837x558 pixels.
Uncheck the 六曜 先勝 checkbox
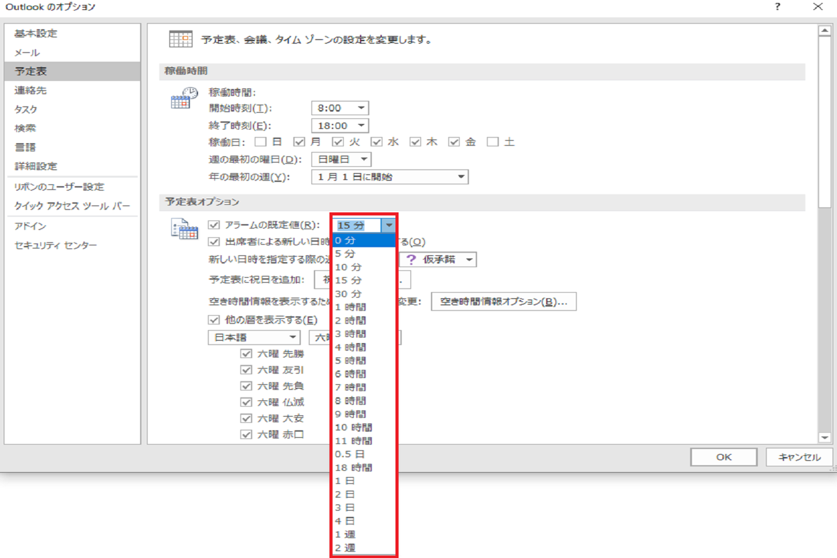click(246, 354)
